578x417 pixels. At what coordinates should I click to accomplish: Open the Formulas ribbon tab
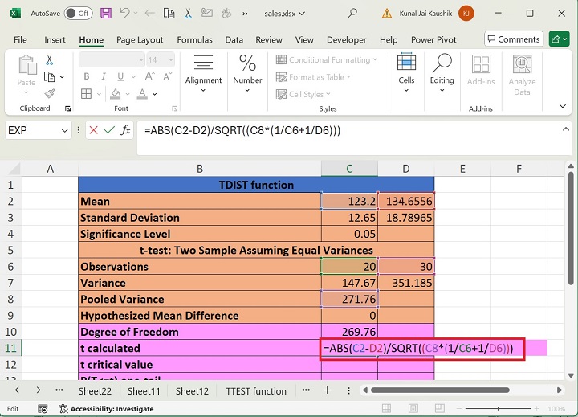(x=194, y=40)
